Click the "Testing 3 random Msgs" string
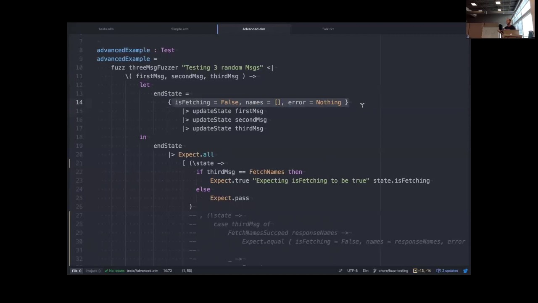 (x=222, y=67)
